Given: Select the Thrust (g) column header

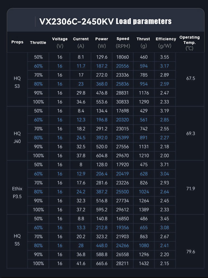Looking at the screenshot, I should (x=143, y=42).
